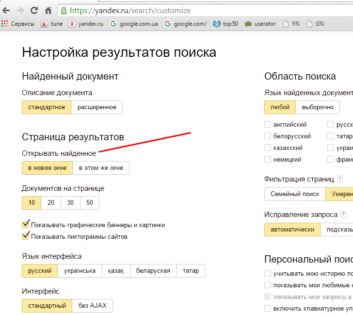Choose в новом окне option
The image size is (353, 315).
48,168
